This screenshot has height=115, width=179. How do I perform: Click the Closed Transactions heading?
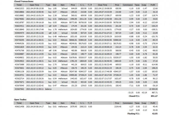[x=24, y=1]
